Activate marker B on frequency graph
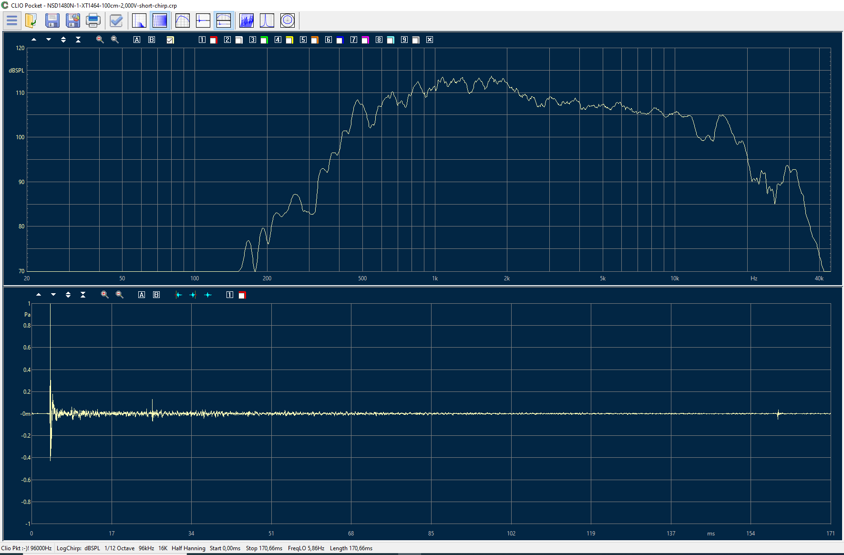The width and height of the screenshot is (844, 555). (x=152, y=40)
